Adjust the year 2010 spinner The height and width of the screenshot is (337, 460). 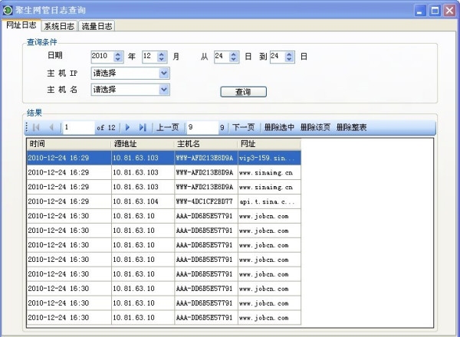(118, 56)
